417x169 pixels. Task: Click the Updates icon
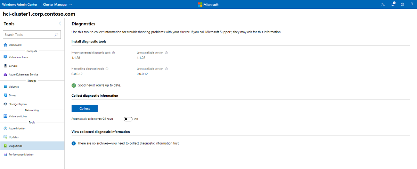(5, 137)
